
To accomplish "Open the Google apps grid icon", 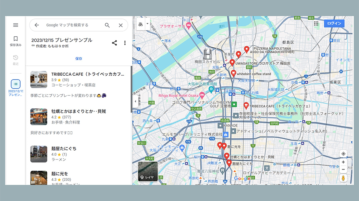I will [316, 23].
